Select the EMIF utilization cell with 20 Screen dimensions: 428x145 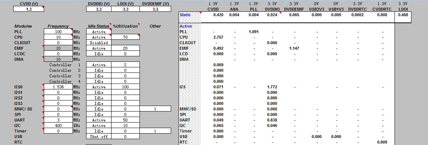coord(125,48)
